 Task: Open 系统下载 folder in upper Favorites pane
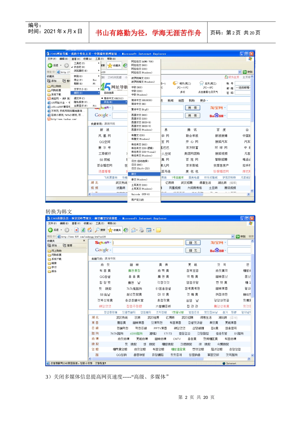[x=54, y=95]
